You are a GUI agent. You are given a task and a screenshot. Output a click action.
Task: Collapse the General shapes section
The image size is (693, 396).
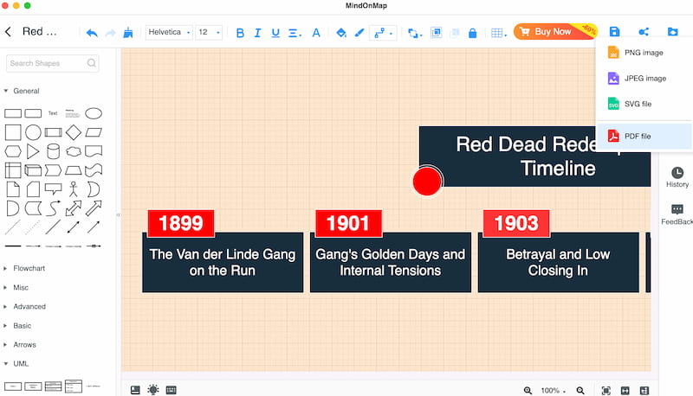coord(23,91)
